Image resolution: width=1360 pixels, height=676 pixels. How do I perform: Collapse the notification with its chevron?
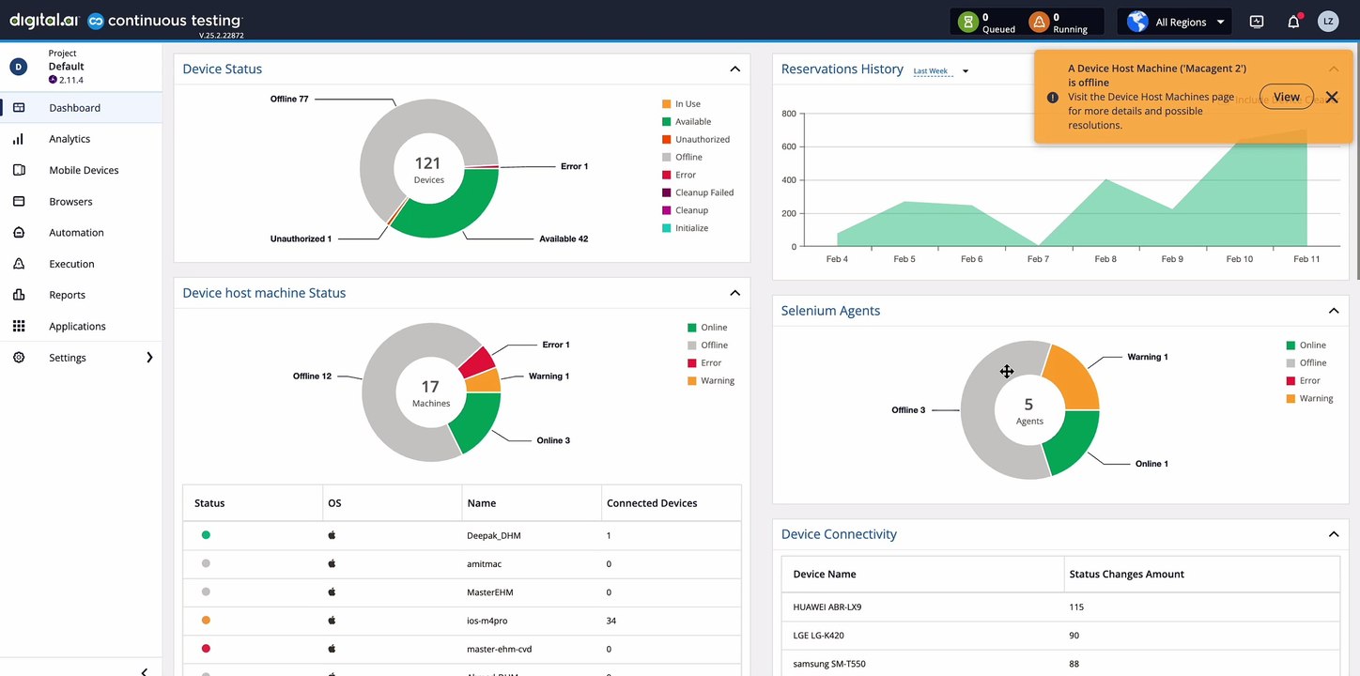(1334, 69)
